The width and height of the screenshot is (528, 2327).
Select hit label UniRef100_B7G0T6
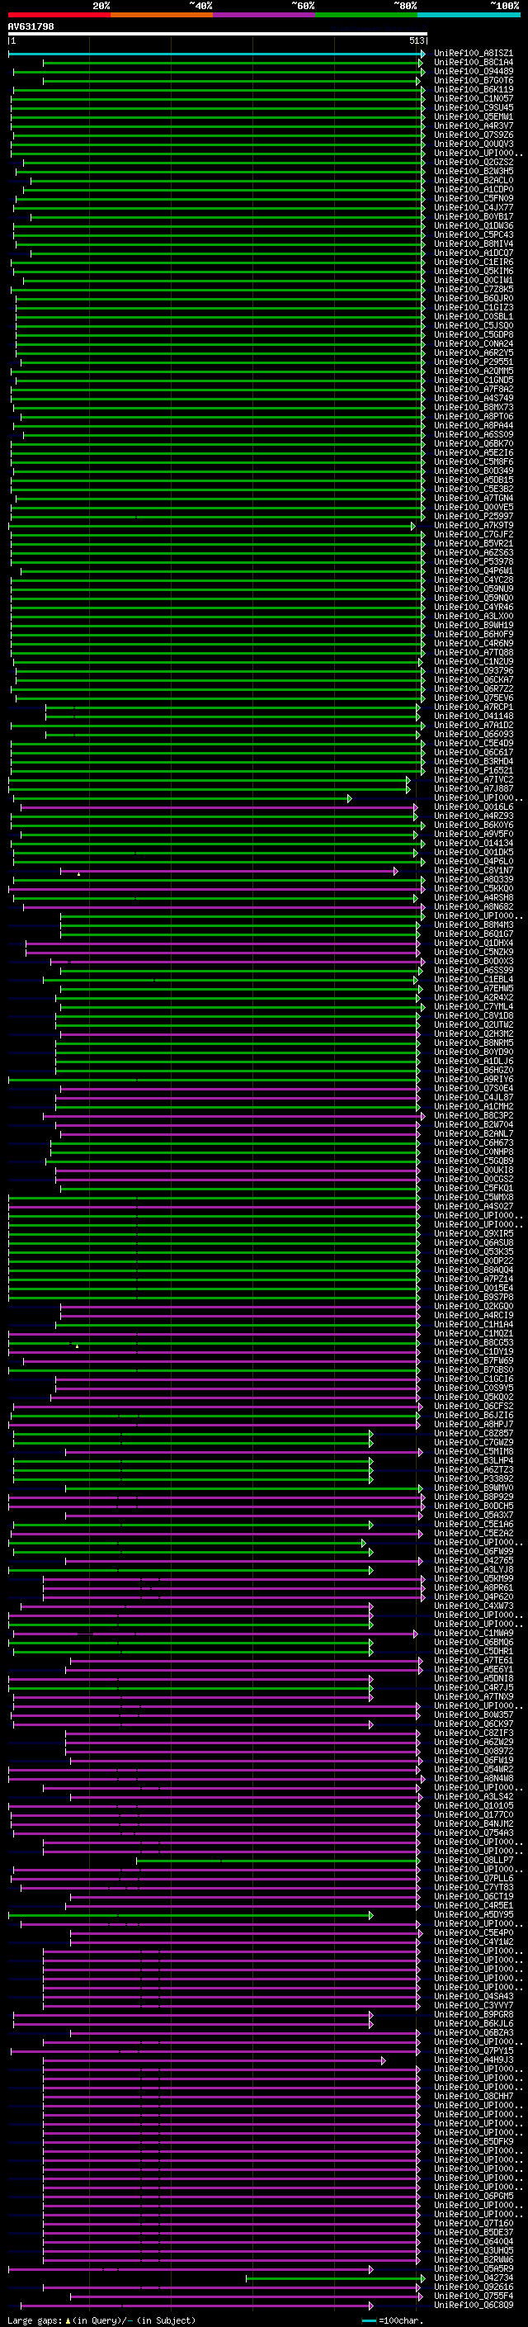coord(473,81)
